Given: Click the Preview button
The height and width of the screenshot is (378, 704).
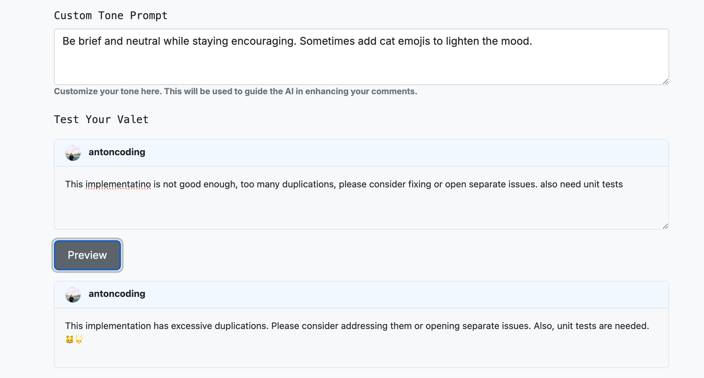Looking at the screenshot, I should click(x=87, y=255).
